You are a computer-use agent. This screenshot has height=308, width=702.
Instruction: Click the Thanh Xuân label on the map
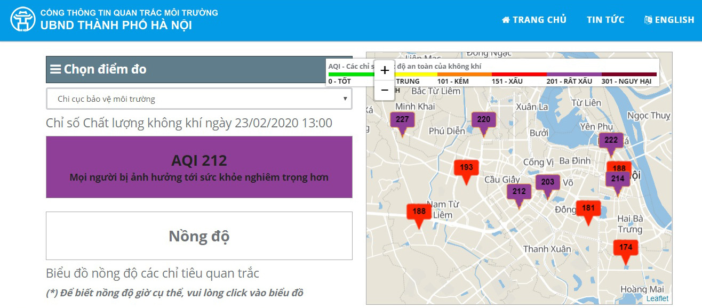pyautogui.click(x=547, y=249)
